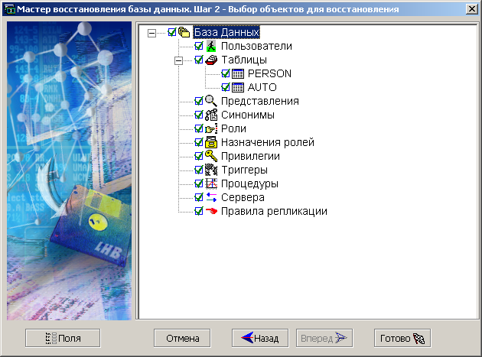This screenshot has height=357, width=482.
Task: Click the Привилегии key icon
Action: click(212, 156)
